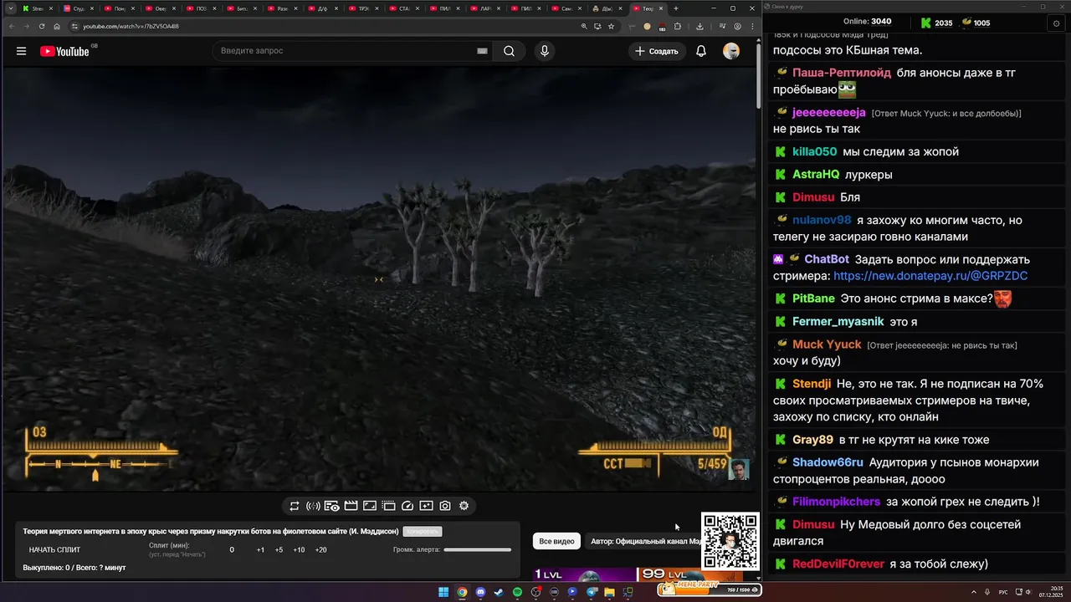Close the active Теор browser tab
The height and width of the screenshot is (602, 1071).
(661, 8)
